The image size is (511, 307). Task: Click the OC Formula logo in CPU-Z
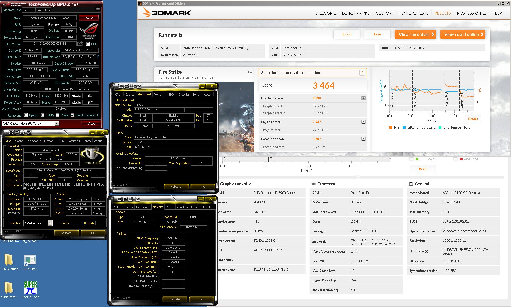coord(92,155)
